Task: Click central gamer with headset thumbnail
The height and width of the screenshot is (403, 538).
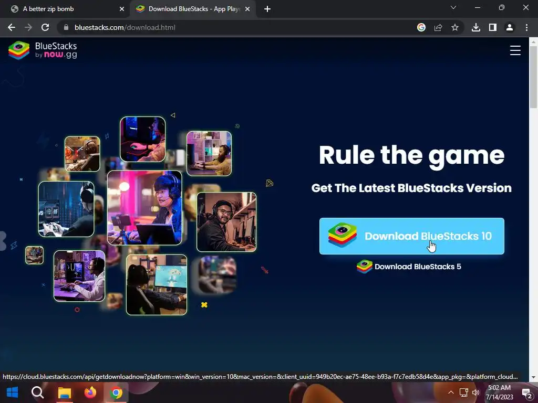Action: (x=144, y=208)
